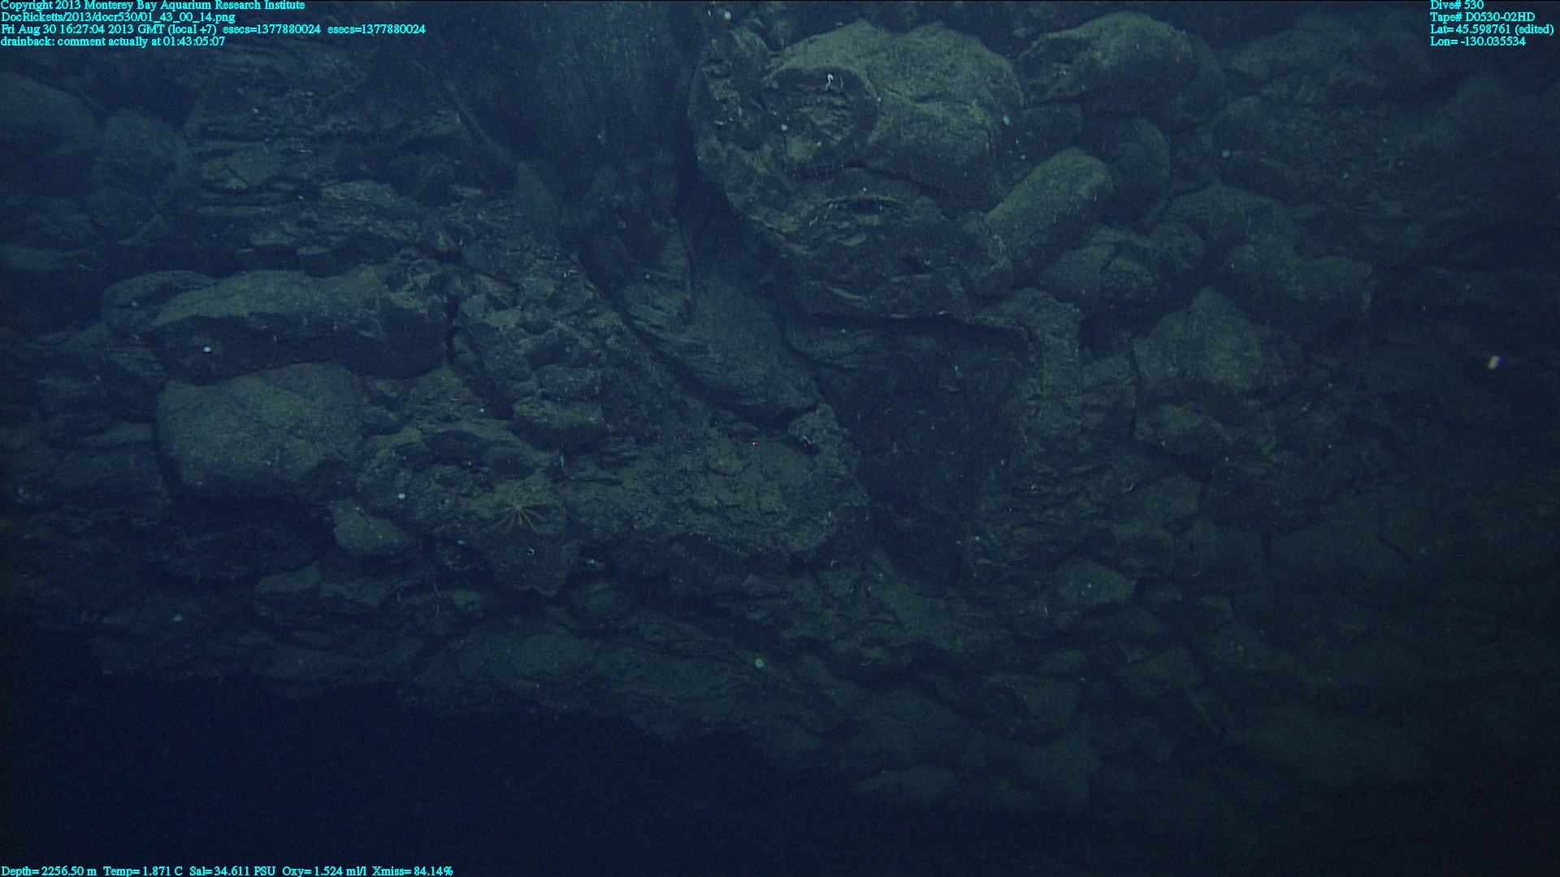
Task: Click the pale white speck near bottom center
Action: pos(760,663)
